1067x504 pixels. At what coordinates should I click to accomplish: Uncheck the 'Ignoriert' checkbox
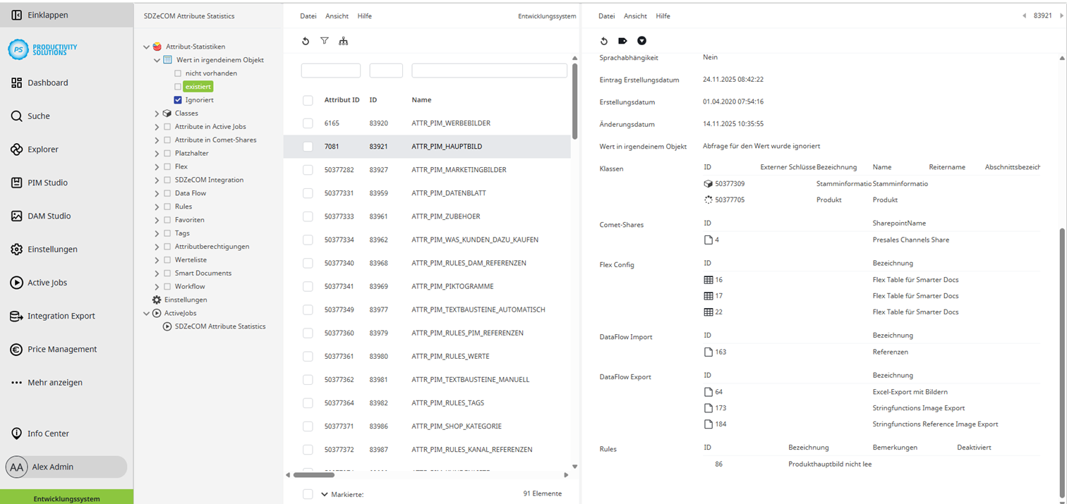179,99
